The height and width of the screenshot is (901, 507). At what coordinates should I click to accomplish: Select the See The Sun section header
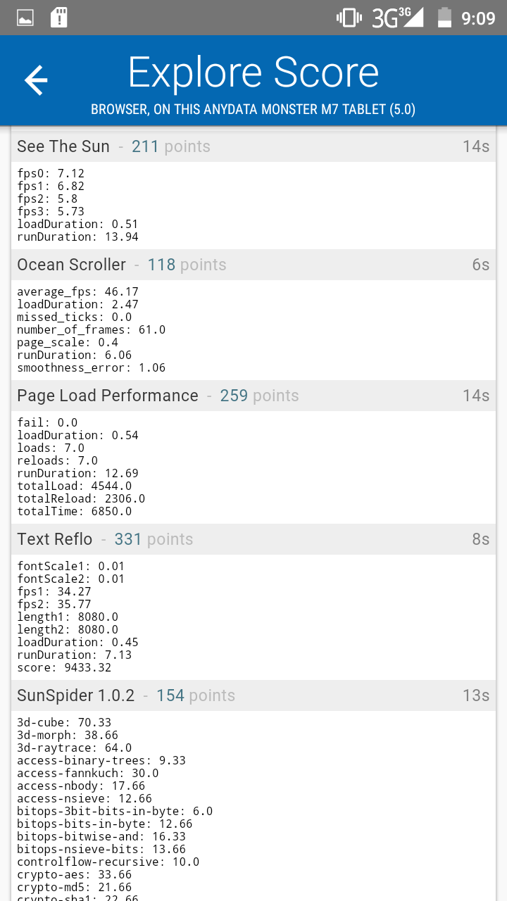pyautogui.click(x=63, y=146)
